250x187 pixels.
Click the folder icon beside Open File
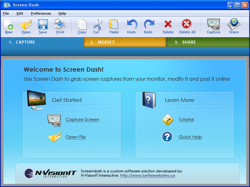pyautogui.click(x=55, y=137)
